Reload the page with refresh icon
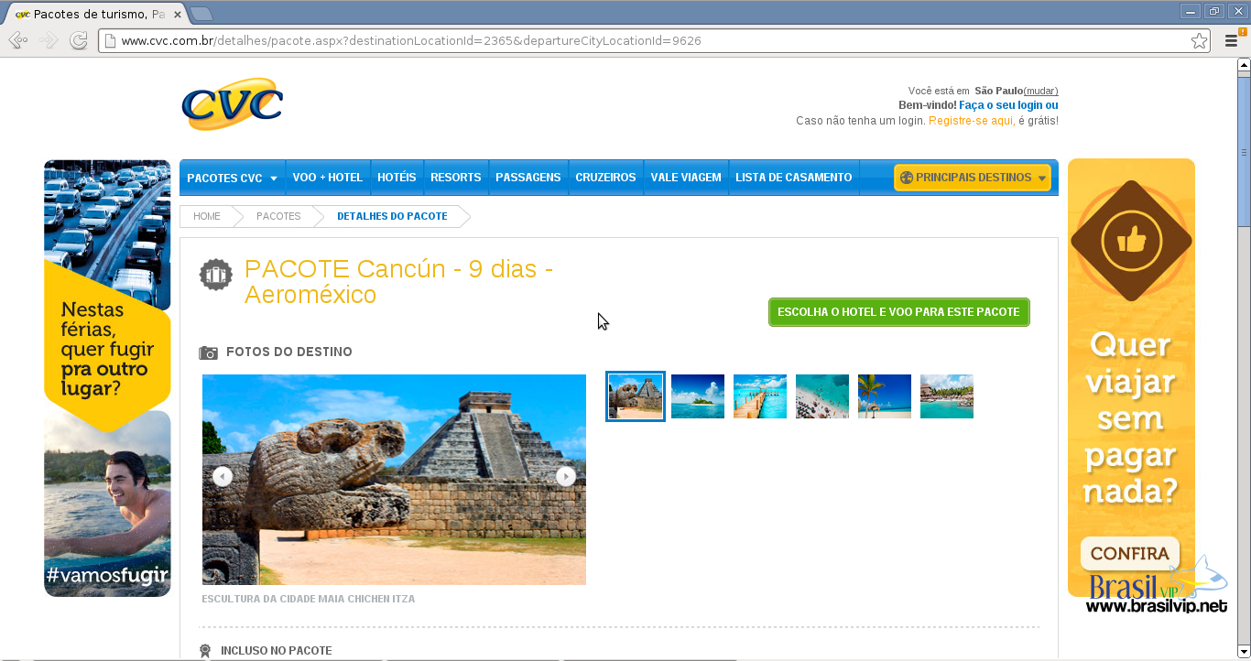The width and height of the screenshot is (1251, 661). (x=79, y=40)
